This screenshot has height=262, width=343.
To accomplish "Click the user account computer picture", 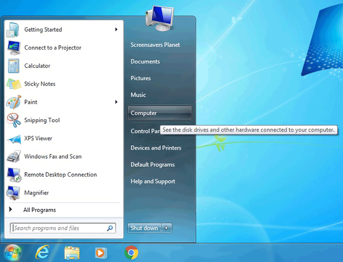I will click(160, 18).
